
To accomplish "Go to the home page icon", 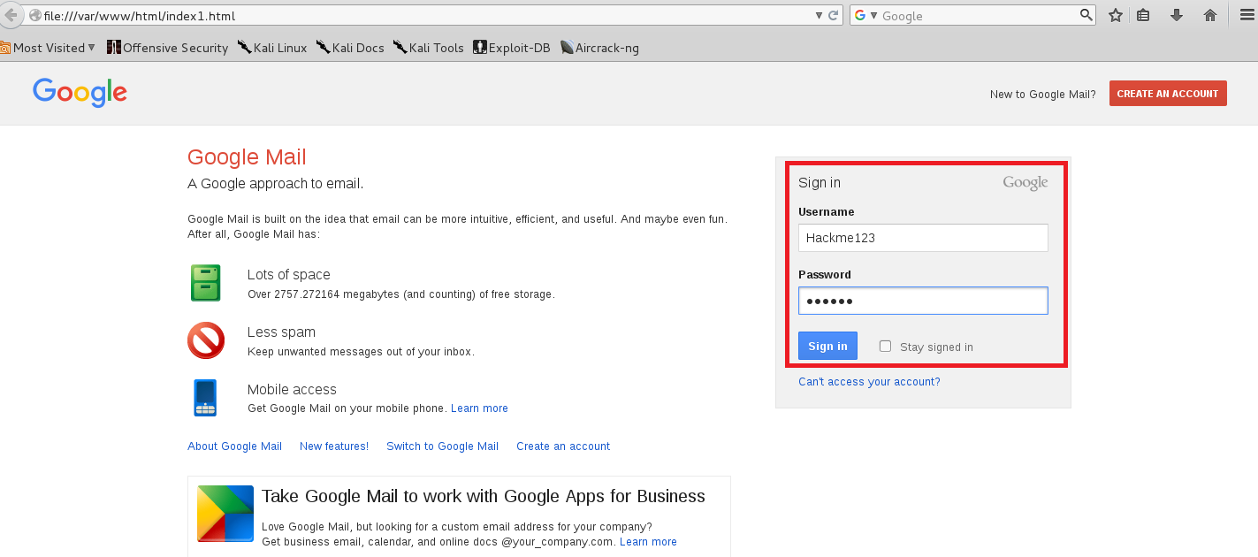I will [x=1210, y=15].
